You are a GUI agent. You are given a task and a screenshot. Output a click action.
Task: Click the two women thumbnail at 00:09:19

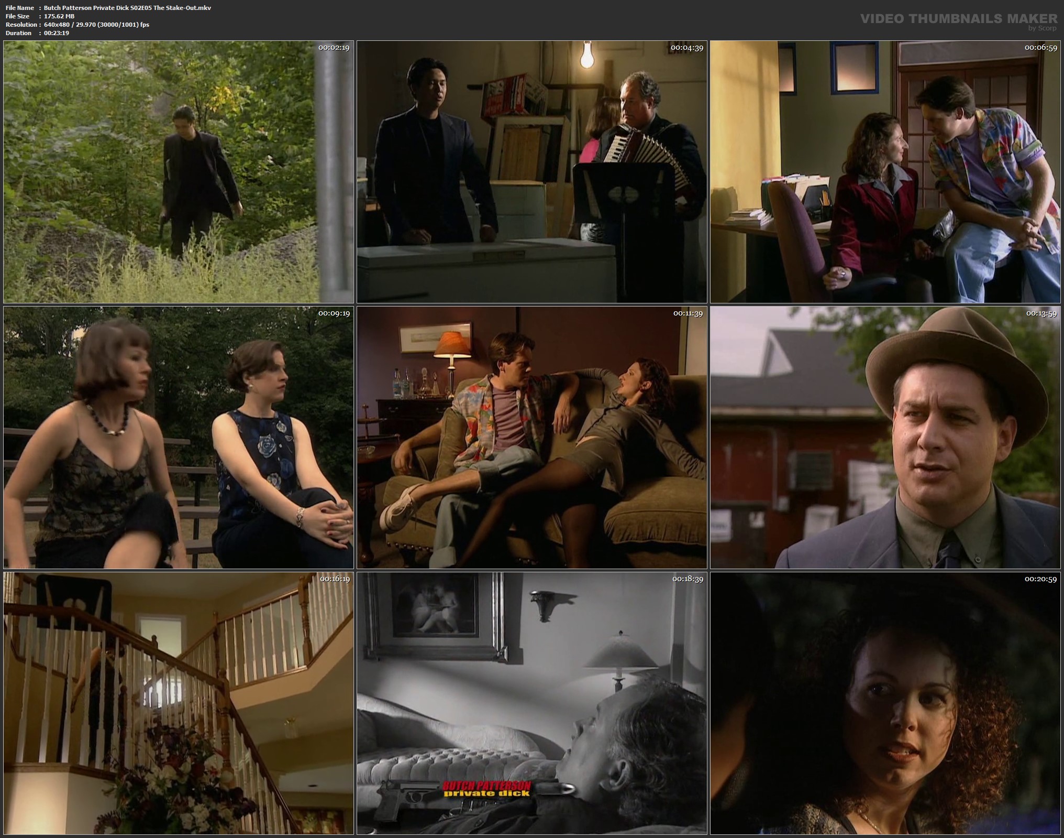click(x=179, y=438)
